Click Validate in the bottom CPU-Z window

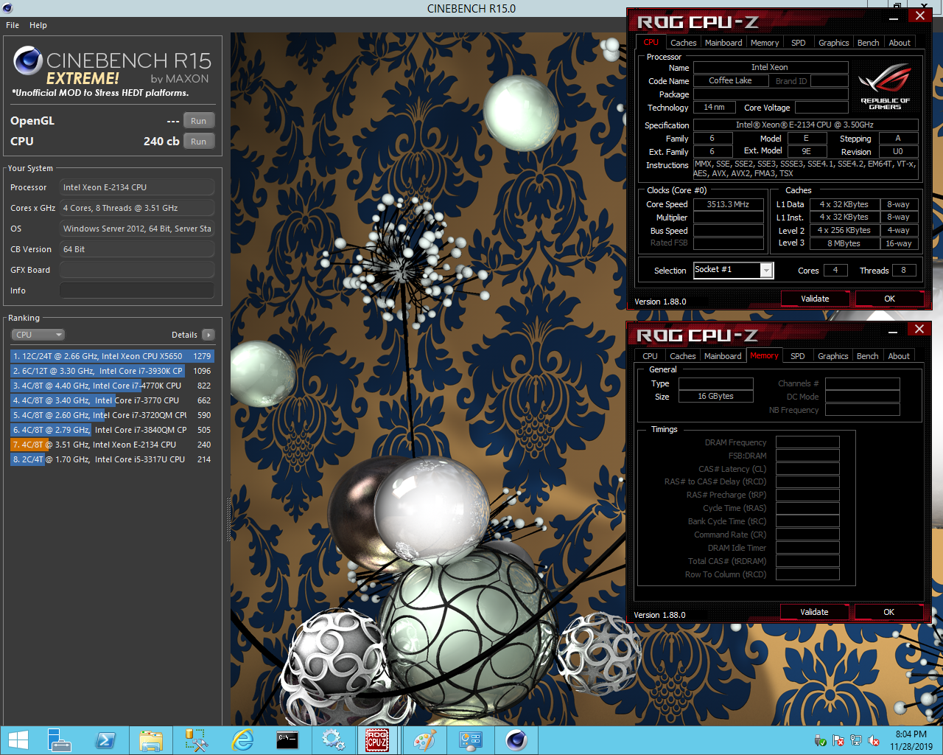click(x=814, y=612)
